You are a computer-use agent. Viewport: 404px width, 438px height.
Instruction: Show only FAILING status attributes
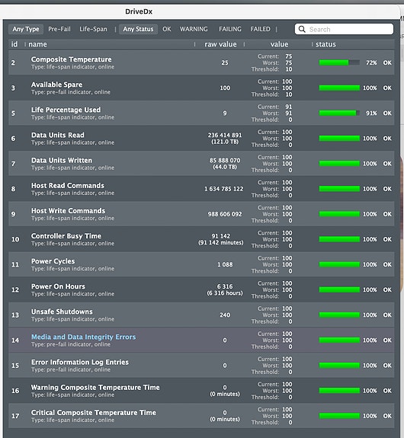click(229, 29)
